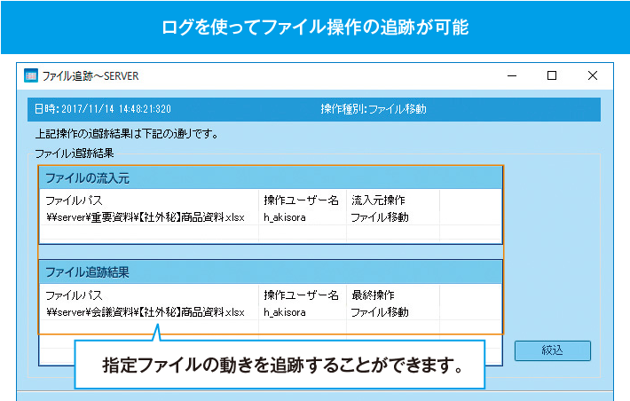This screenshot has height=401, width=630.
Task: Click the ファイル追跡～SERVER window title
Action: (x=91, y=76)
